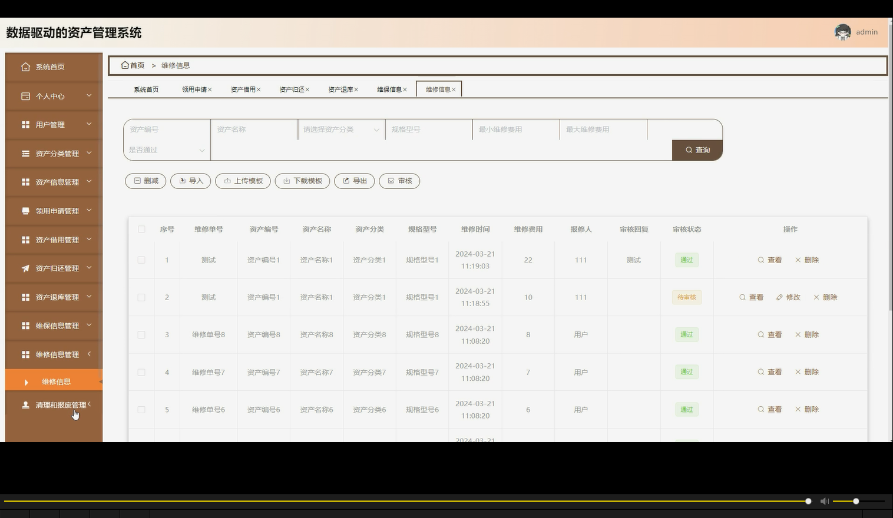Open the 是否通过 dropdown
893x518 pixels.
point(167,150)
